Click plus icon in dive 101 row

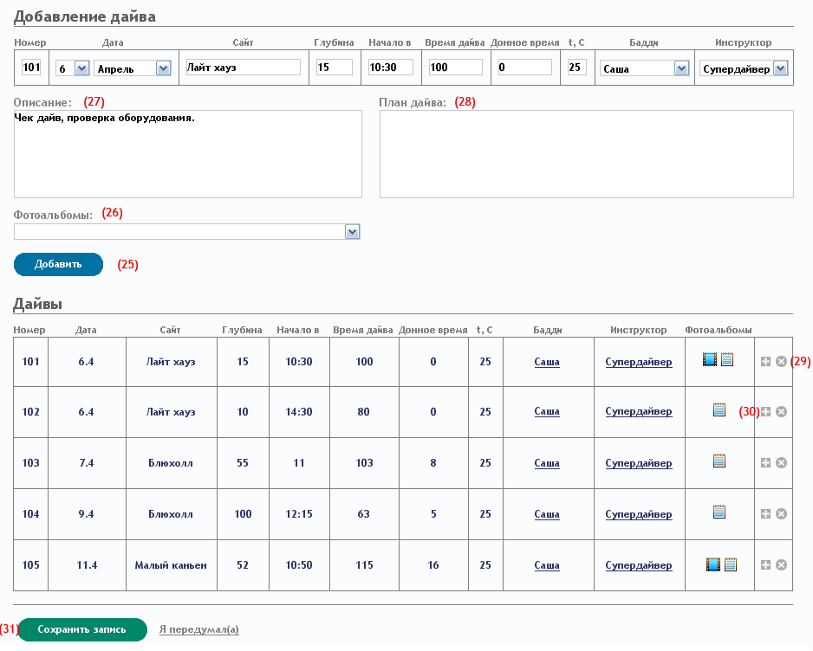point(765,362)
